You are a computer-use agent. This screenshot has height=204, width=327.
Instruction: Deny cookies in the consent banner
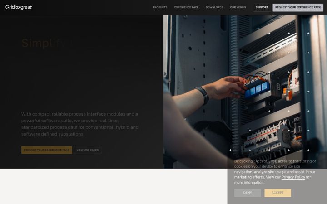point(248,193)
